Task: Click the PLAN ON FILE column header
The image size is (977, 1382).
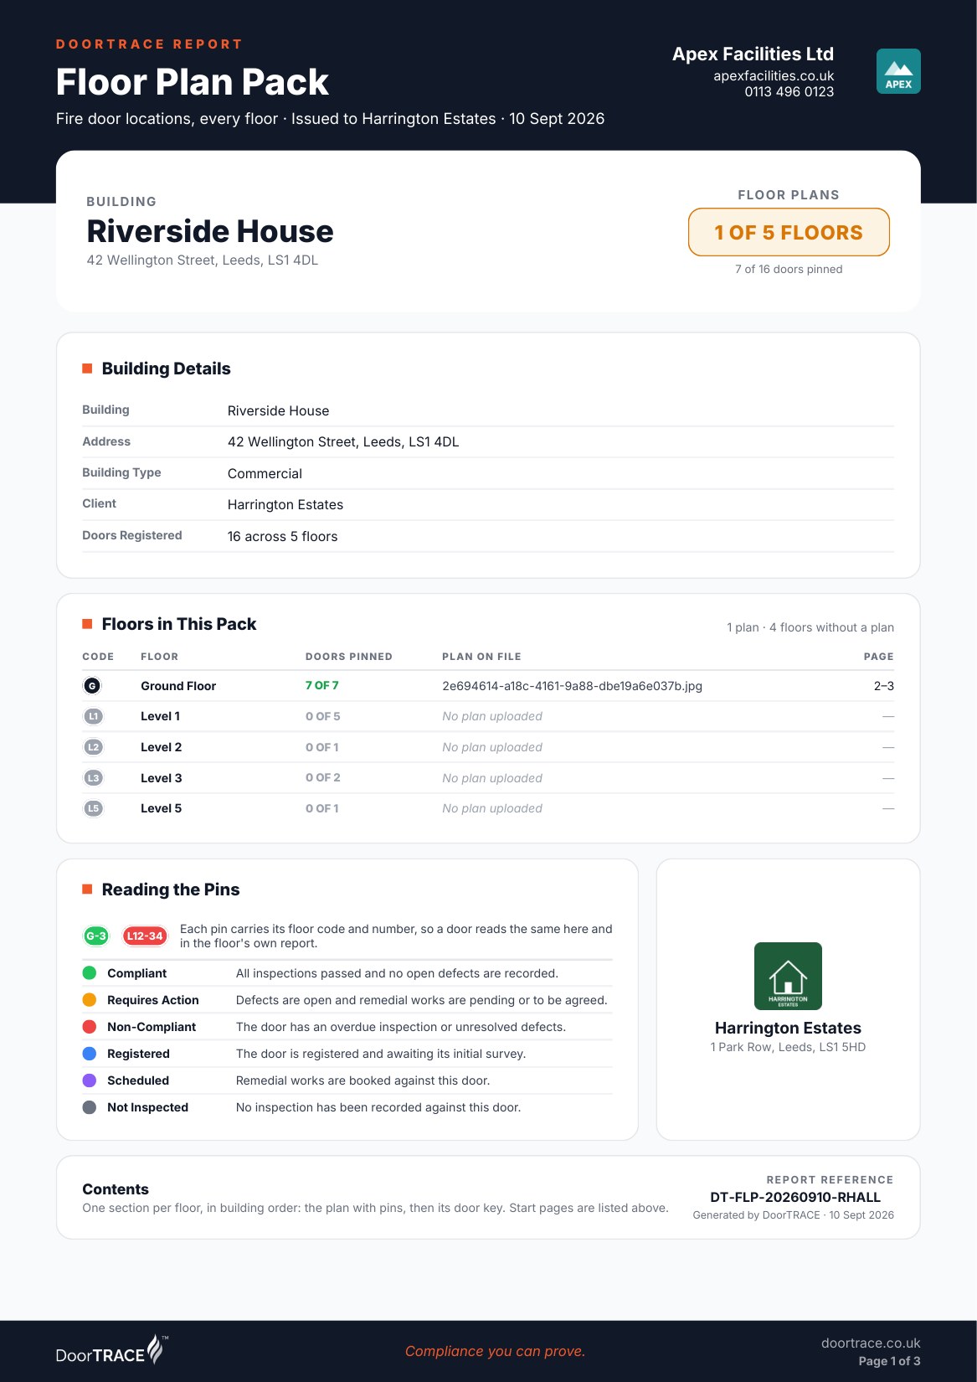Action: click(x=481, y=657)
